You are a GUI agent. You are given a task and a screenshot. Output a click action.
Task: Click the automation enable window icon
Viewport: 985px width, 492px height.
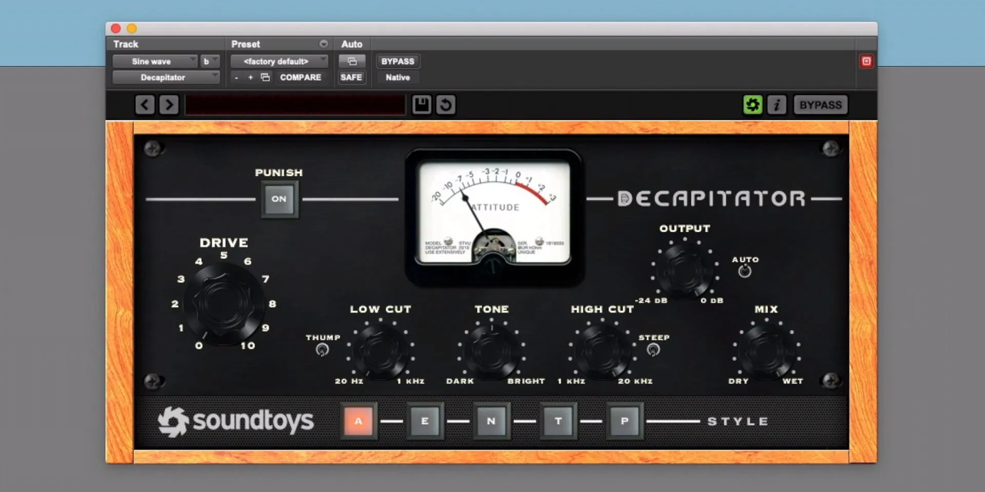352,61
